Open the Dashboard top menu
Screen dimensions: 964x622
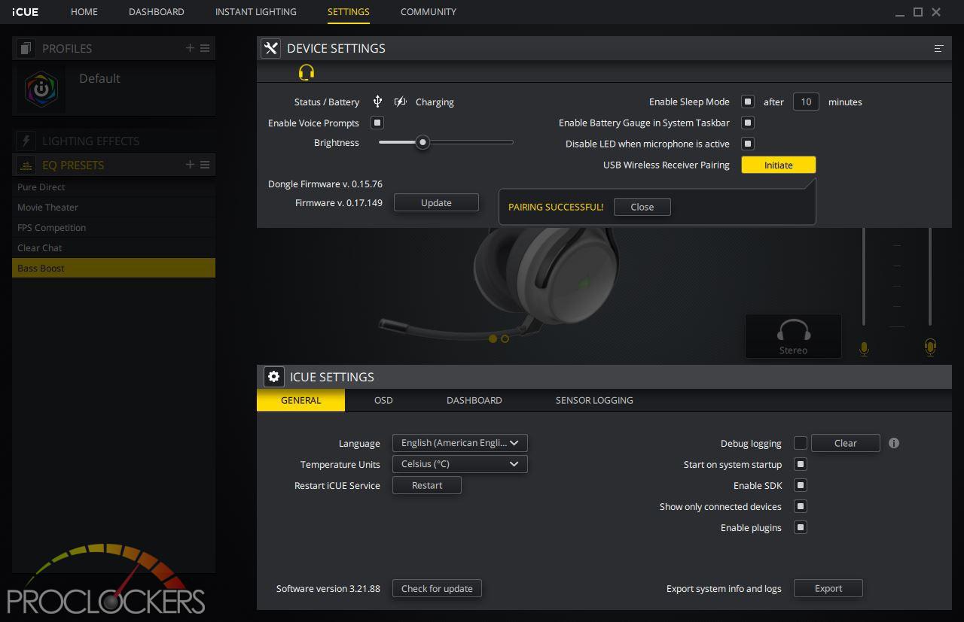pos(157,12)
